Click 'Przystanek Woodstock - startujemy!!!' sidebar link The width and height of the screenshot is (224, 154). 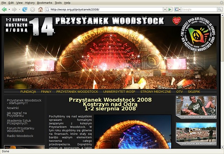coord(24,101)
